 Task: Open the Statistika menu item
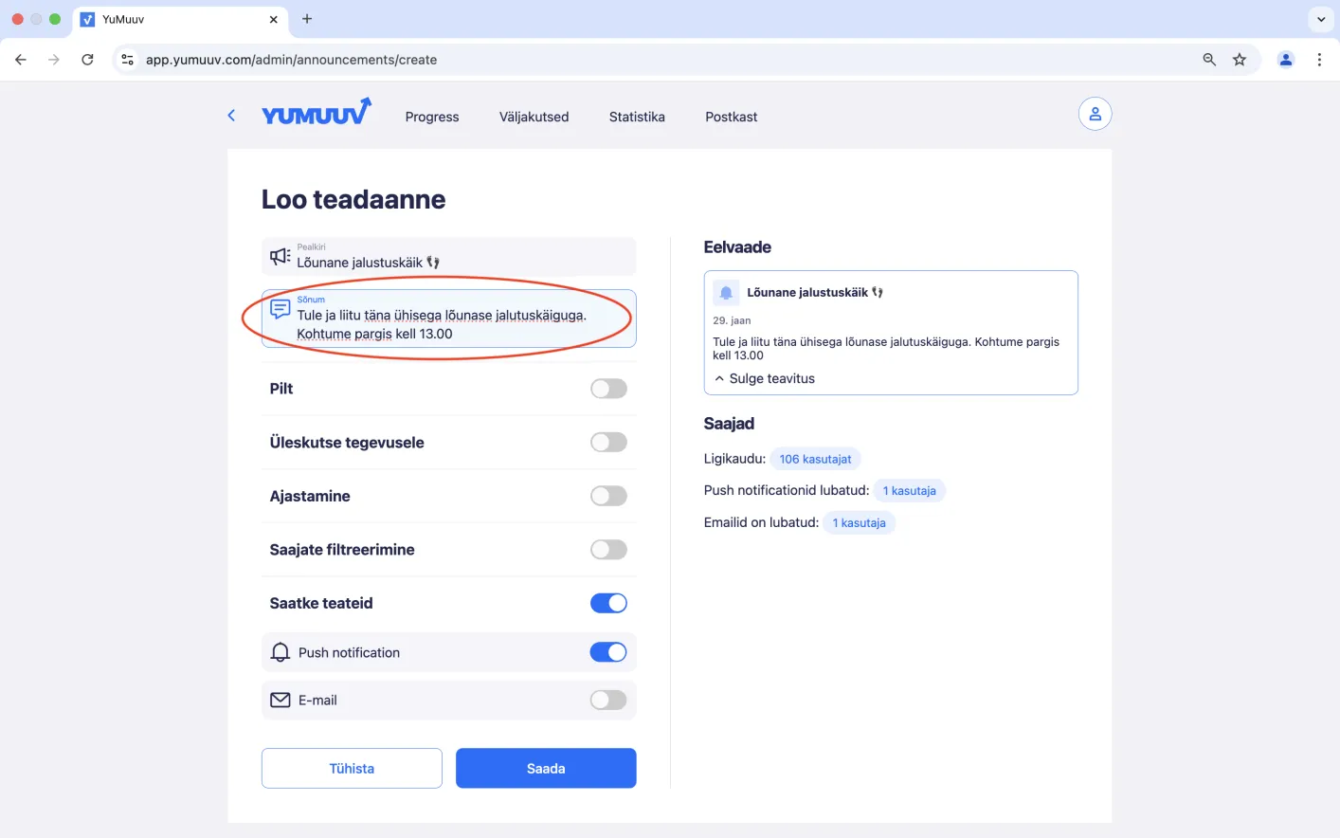637,117
